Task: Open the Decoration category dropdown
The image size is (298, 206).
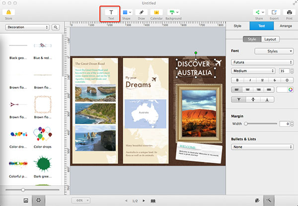Action: 27,27
